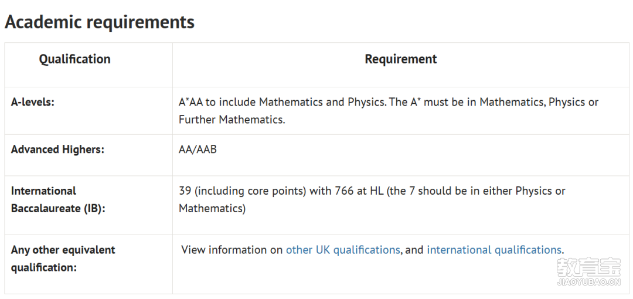Image resolution: width=633 pixels, height=299 pixels.
Task: Open the other UK qualifications link
Action: (343, 250)
